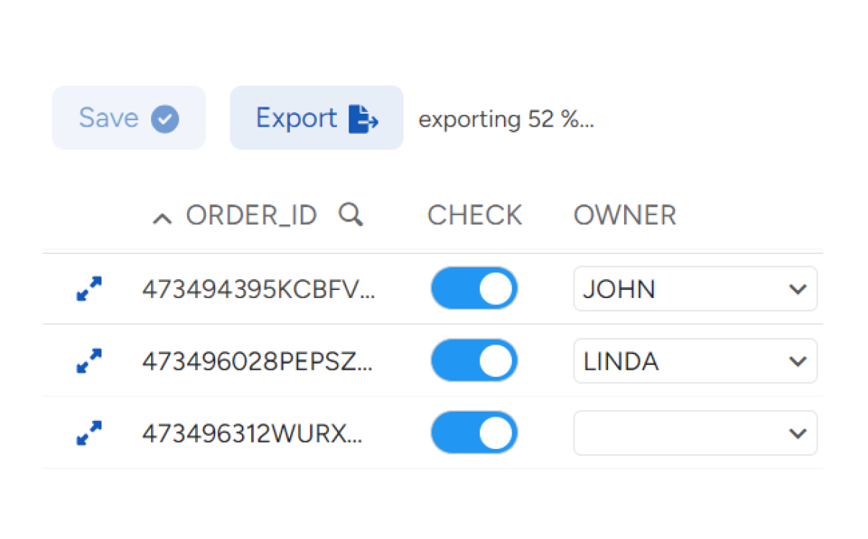This screenshot has width=868, height=539.
Task: Turn off check switch for order 473496312WURX
Action: (x=474, y=432)
